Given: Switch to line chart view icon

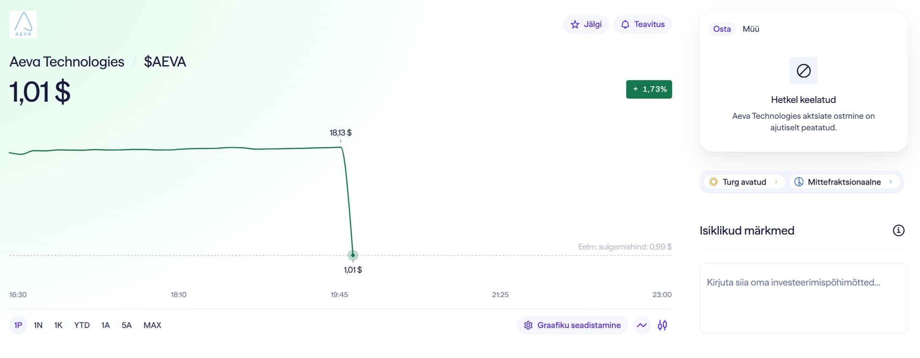Looking at the screenshot, I should point(642,325).
